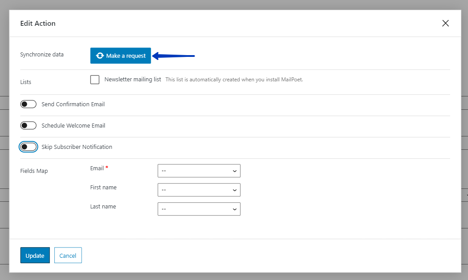Click the Fields Map section label

point(34,171)
